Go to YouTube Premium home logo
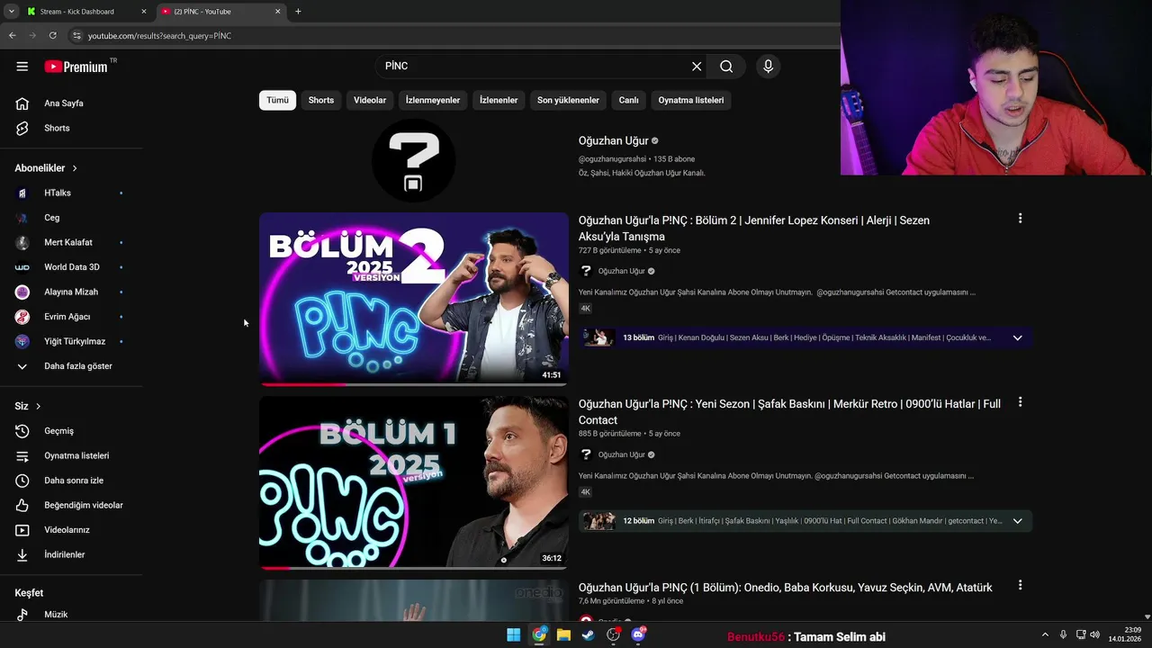 [x=76, y=67]
